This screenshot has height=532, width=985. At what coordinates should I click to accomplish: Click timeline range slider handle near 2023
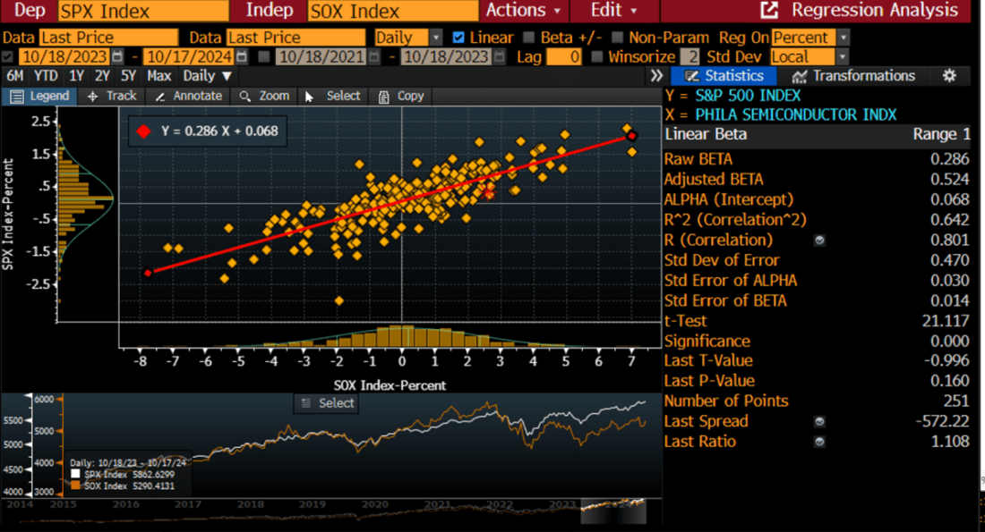tap(582, 511)
